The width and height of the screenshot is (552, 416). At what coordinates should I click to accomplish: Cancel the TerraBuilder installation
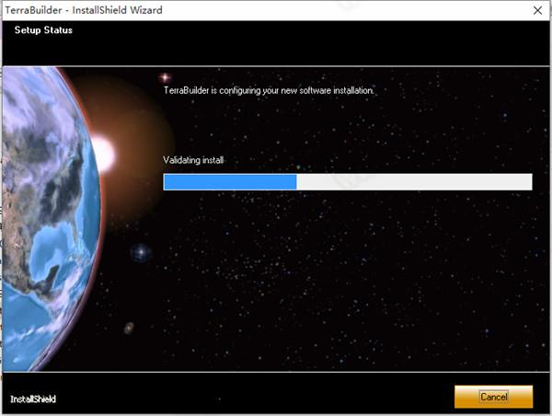pyautogui.click(x=493, y=397)
